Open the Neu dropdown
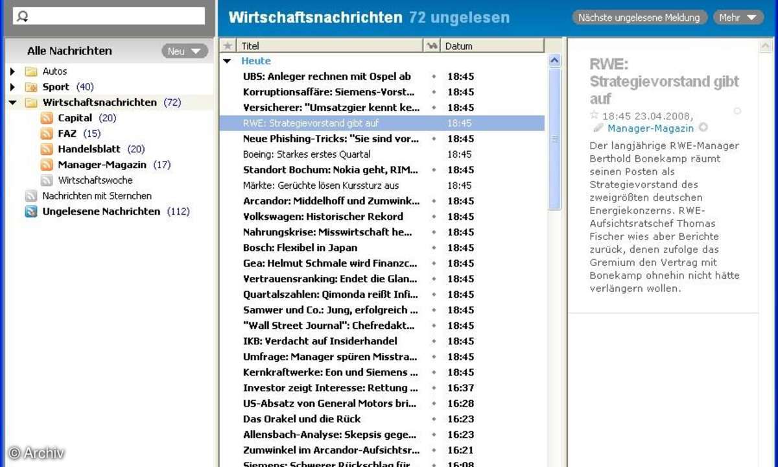This screenshot has width=778, height=467. (185, 51)
